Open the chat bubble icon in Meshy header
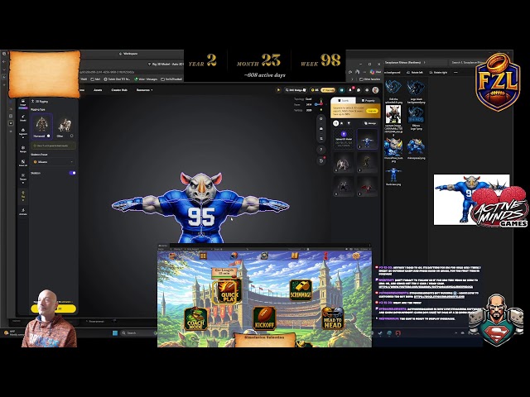The image size is (530, 397). click(x=359, y=90)
